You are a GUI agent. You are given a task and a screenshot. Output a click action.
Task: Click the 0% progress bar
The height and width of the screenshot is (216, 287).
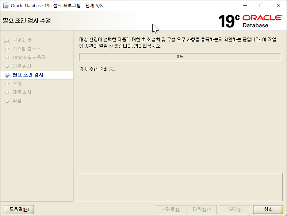click(x=180, y=57)
